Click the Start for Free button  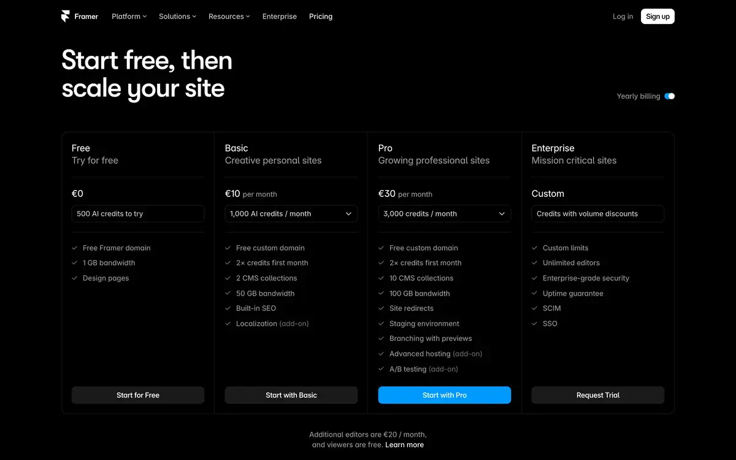pos(138,395)
